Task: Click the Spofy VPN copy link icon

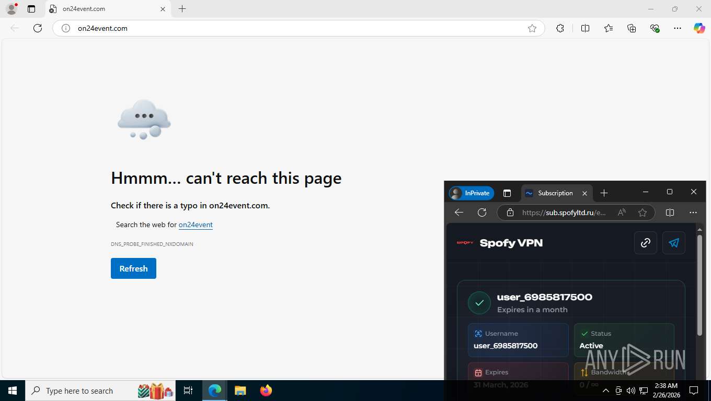Action: tap(646, 243)
